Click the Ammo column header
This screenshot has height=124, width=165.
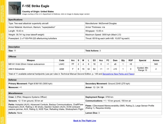coord(156,60)
